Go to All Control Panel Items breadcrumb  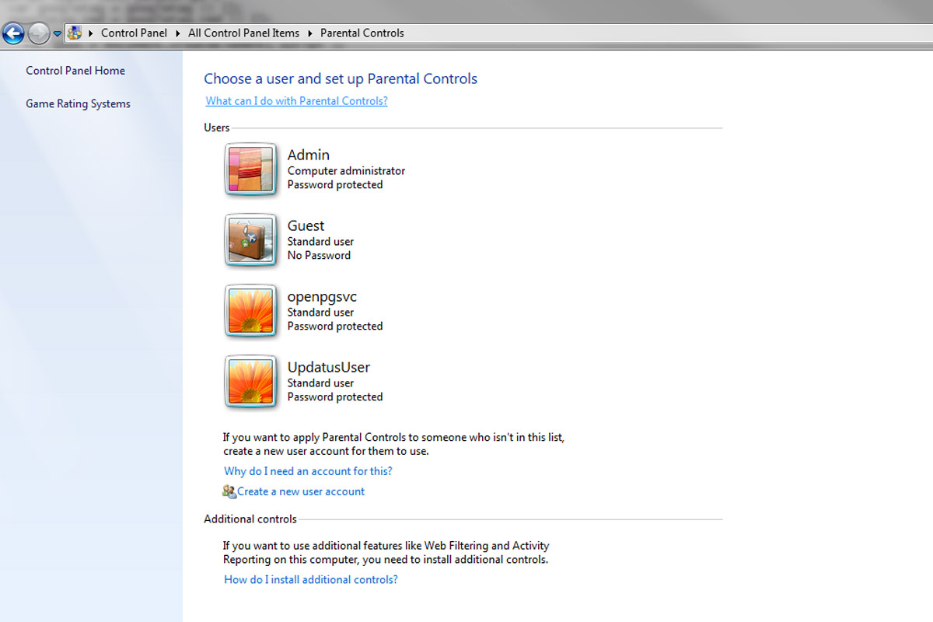pos(243,33)
